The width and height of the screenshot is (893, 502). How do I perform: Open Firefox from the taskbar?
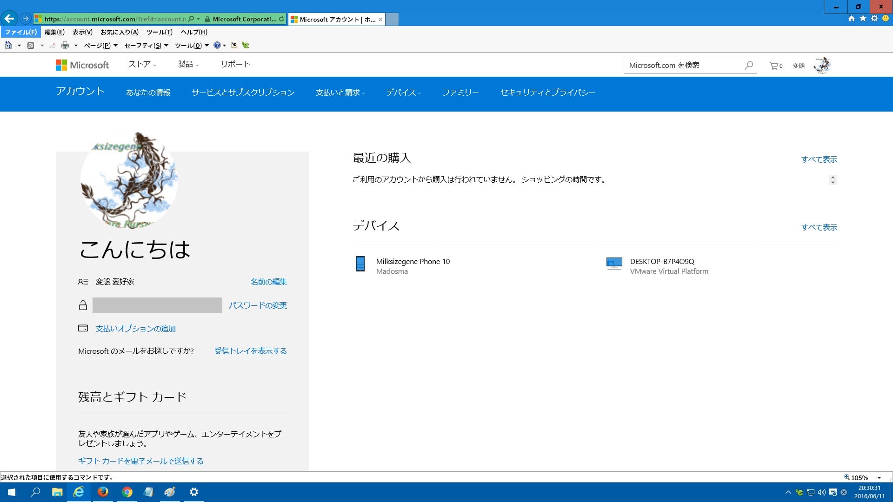pyautogui.click(x=103, y=492)
